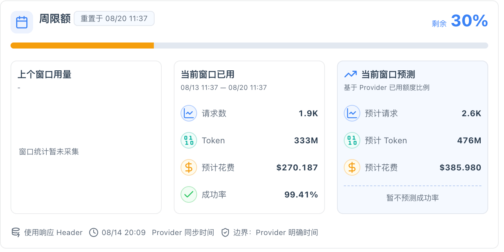Click the database icon next to 使用响应 Header
Viewport: 504px width, 252px height.
point(16,232)
